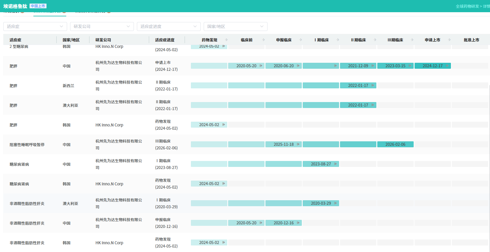Click the arrow icon on the 2024-12-17 bar
This screenshot has height=252, width=490.
pyautogui.click(x=447, y=66)
